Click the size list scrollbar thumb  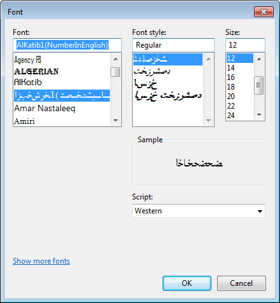pyautogui.click(x=259, y=85)
